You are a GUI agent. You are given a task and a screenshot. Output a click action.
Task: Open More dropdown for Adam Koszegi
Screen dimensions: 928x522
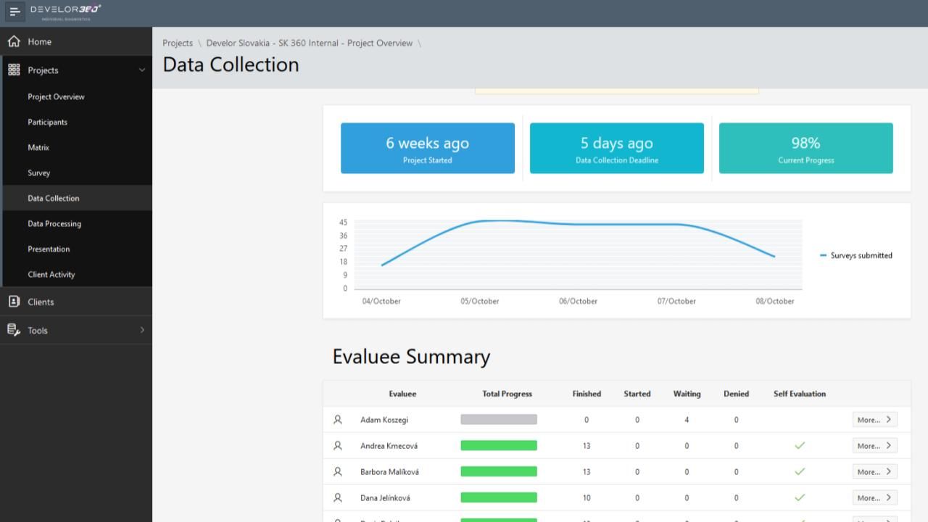[874, 420]
